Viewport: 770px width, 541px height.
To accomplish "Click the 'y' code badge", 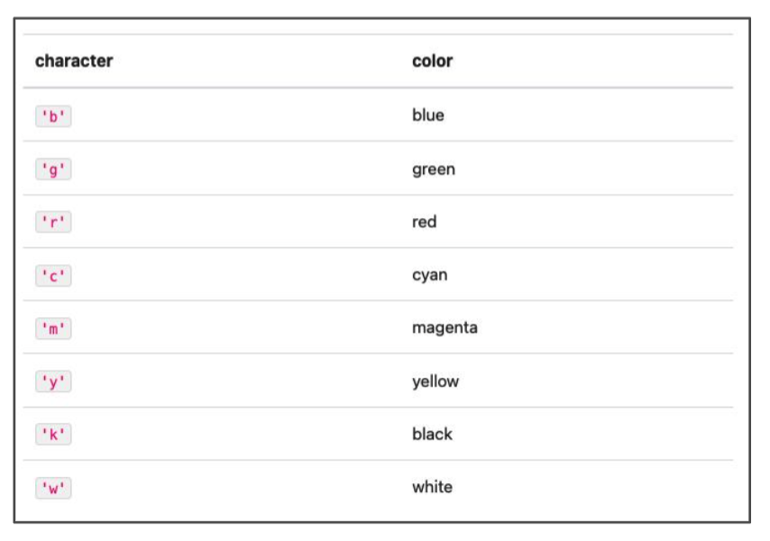I will click(53, 381).
